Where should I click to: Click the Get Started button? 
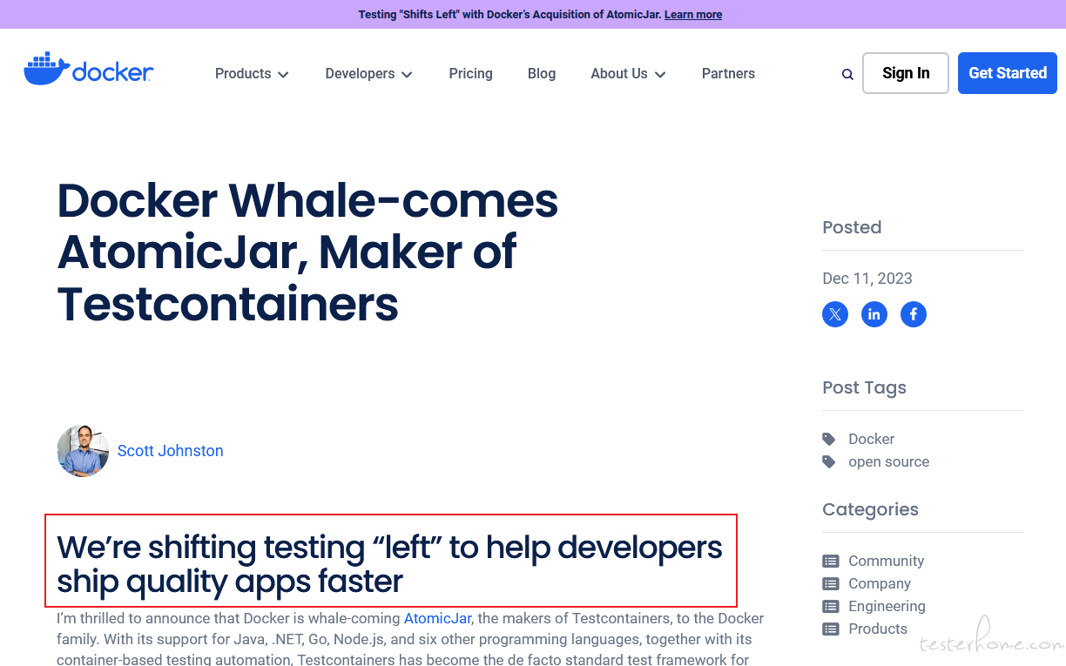[1008, 73]
